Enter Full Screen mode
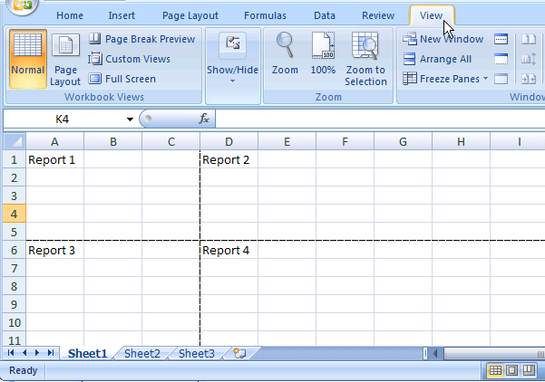The image size is (545, 382). tap(122, 79)
